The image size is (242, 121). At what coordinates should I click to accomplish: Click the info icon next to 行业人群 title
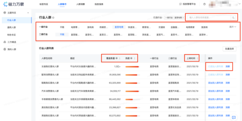point(53,18)
